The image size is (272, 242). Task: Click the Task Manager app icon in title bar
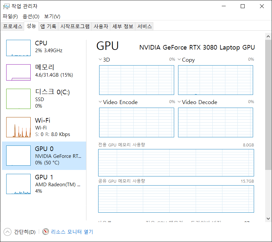coord(7,6)
